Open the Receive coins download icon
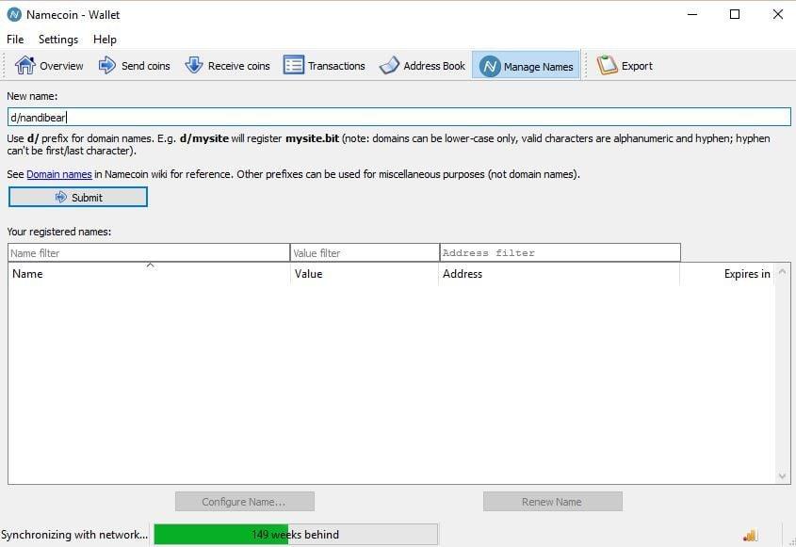The image size is (796, 547). click(194, 66)
